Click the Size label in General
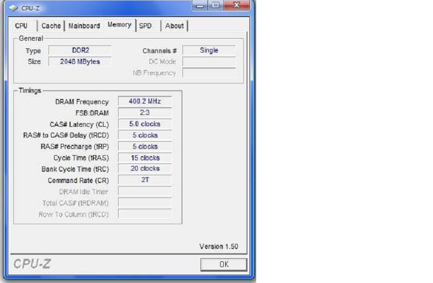433x283 pixels. [34, 61]
